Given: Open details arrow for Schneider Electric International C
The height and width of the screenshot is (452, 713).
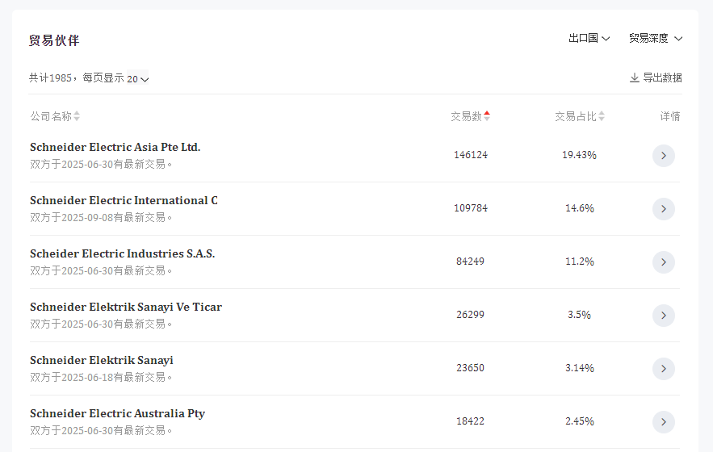Looking at the screenshot, I should (x=663, y=209).
